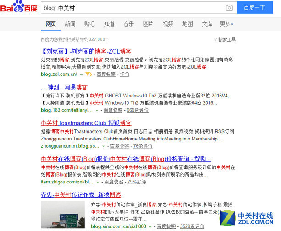Open the 中关村Toastmasters Club-搜狐博客 result
Image resolution: width=281 pixels, height=231 pixels.
pyautogui.click(x=86, y=123)
